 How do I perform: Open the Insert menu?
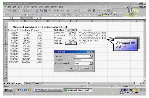26,7
